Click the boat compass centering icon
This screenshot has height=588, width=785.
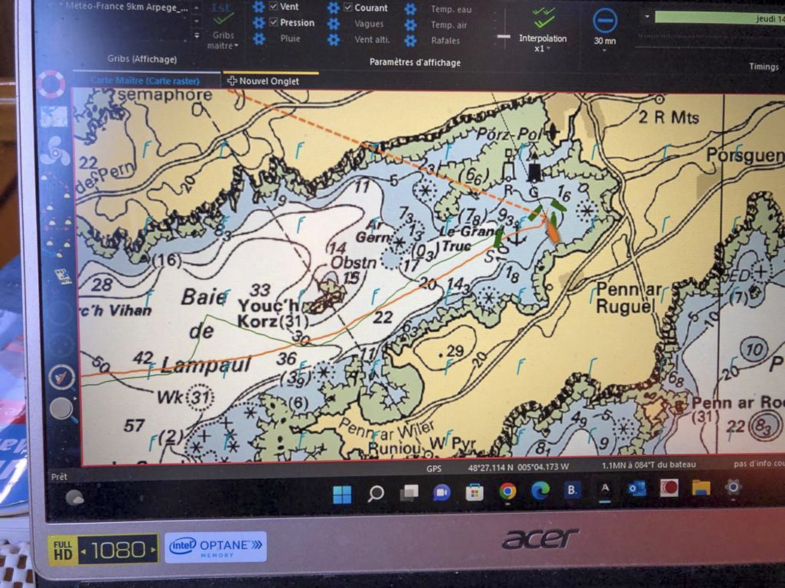click(62, 377)
